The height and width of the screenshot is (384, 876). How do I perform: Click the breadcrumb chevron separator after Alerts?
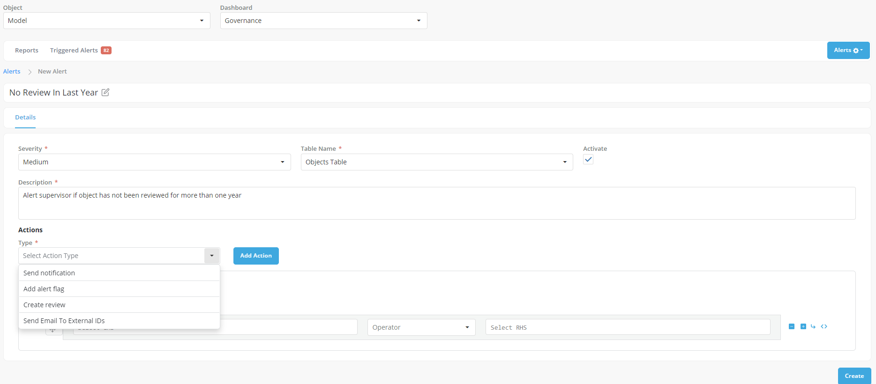[x=30, y=72]
